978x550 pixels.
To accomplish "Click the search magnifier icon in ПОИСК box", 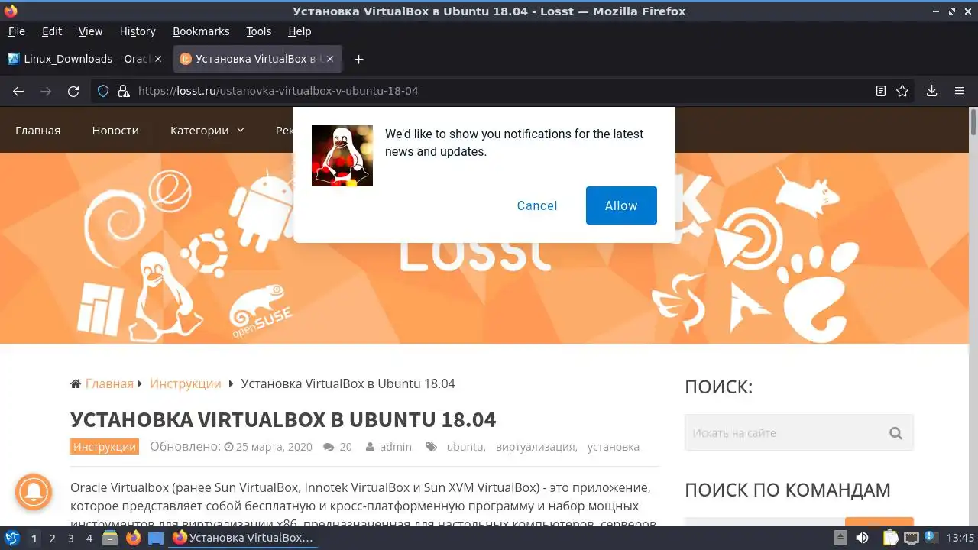I will click(x=895, y=433).
